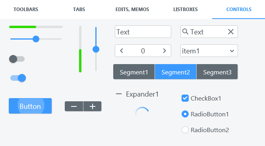Viewport: 265px width, 146px height.
Task: Clear search text with the X icon
Action: (231, 32)
